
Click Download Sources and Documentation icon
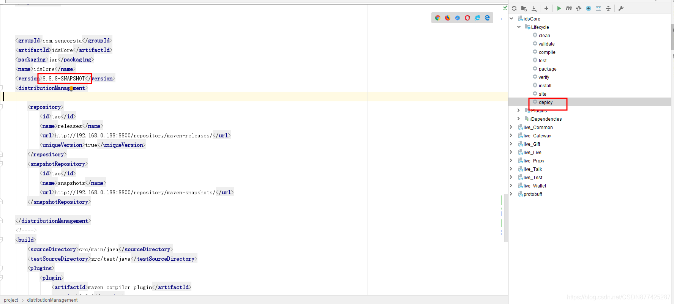click(534, 8)
